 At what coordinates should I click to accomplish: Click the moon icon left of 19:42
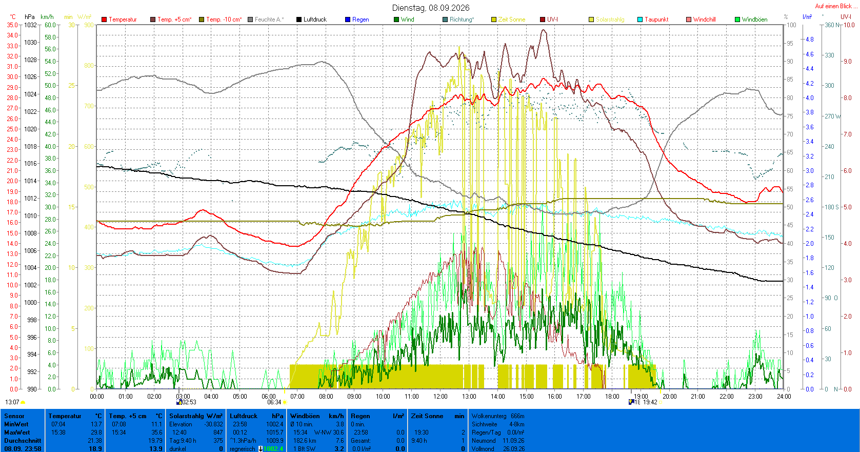(631, 402)
